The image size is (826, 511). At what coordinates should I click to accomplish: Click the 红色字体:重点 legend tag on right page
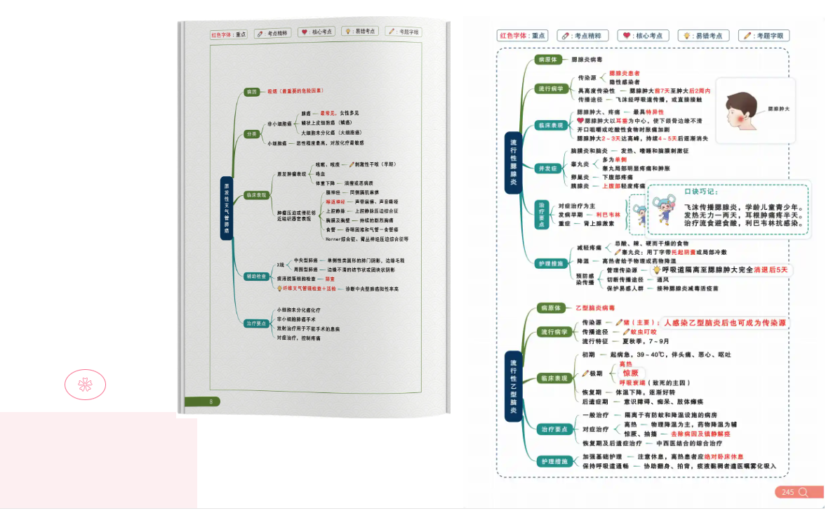pos(523,36)
